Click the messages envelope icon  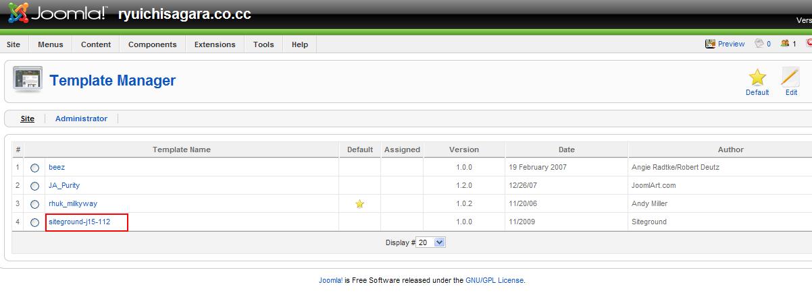point(759,44)
